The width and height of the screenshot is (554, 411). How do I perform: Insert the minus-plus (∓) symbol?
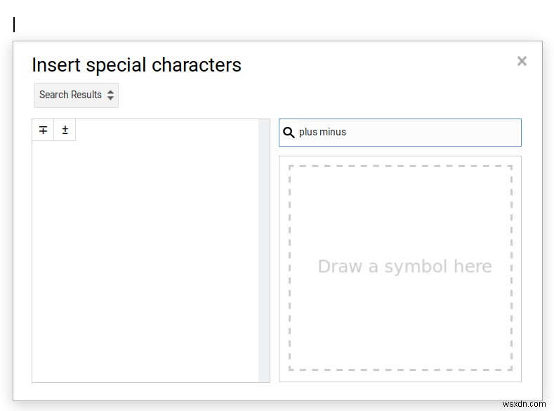pyautogui.click(x=43, y=130)
